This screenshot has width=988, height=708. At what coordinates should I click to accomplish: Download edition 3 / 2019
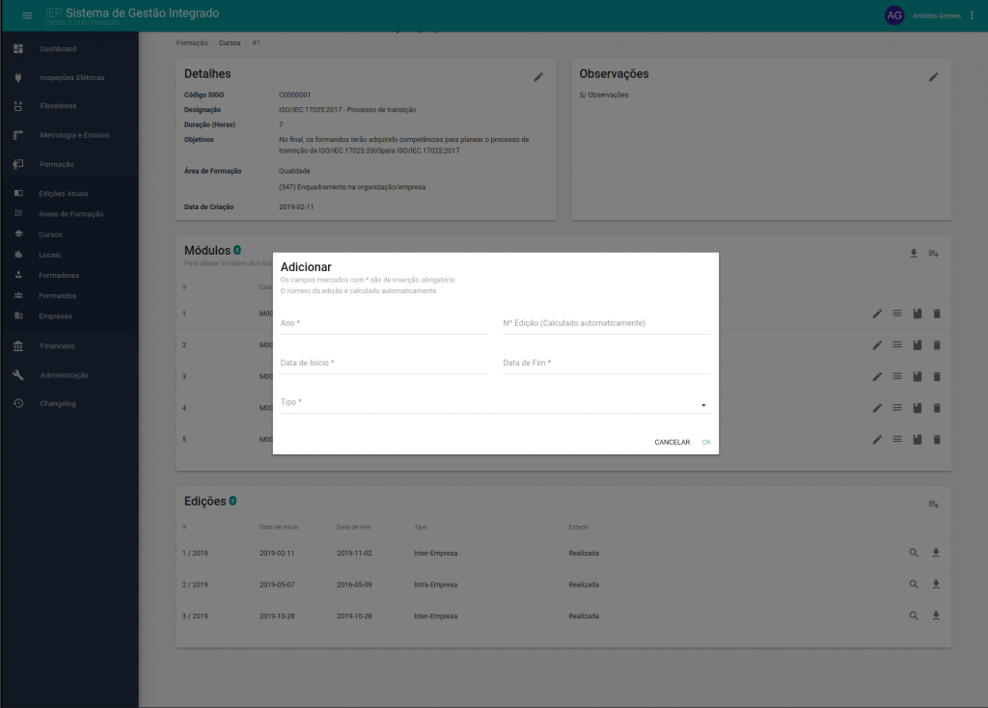click(x=936, y=616)
